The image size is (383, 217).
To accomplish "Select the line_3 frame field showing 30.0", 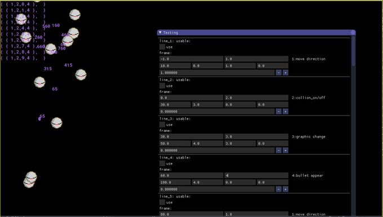I will [x=191, y=136].
